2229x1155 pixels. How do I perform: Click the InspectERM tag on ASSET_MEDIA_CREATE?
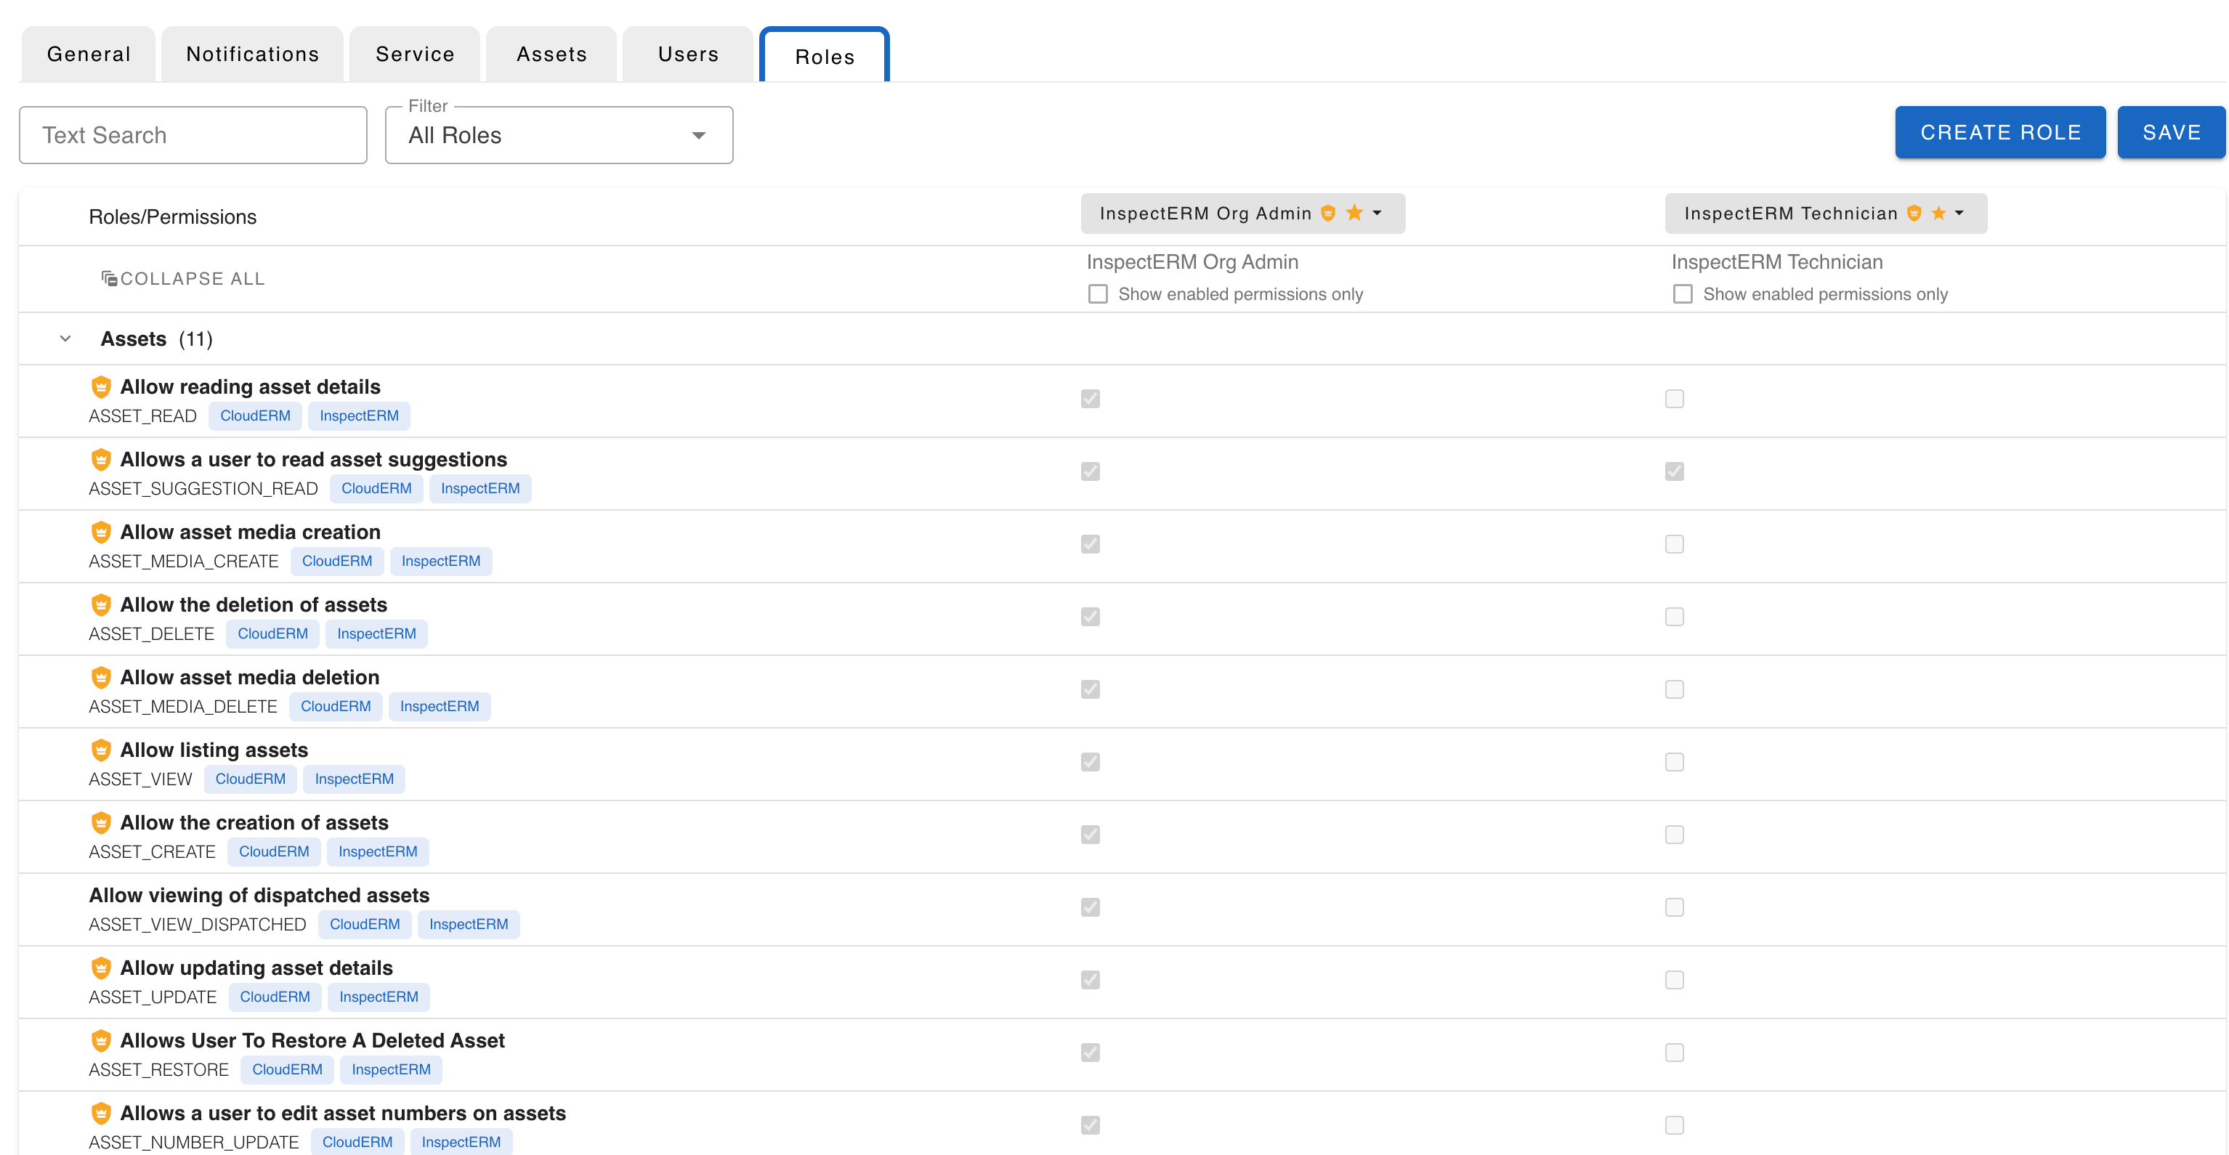pyautogui.click(x=440, y=562)
